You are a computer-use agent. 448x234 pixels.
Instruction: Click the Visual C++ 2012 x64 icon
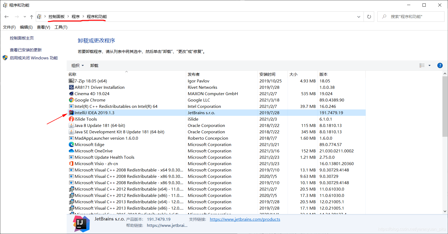pos(71,189)
